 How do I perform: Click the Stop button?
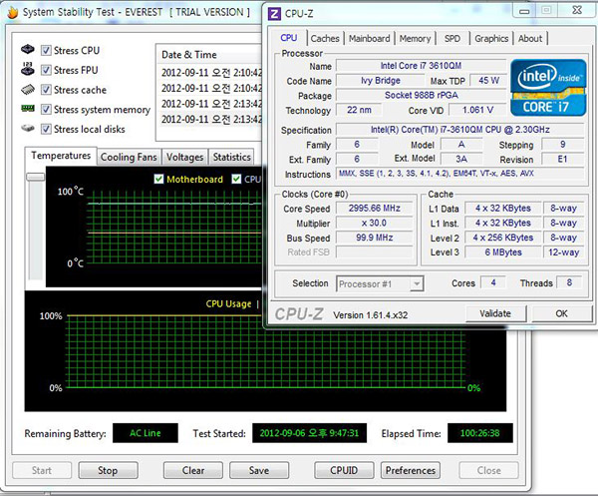click(x=108, y=470)
